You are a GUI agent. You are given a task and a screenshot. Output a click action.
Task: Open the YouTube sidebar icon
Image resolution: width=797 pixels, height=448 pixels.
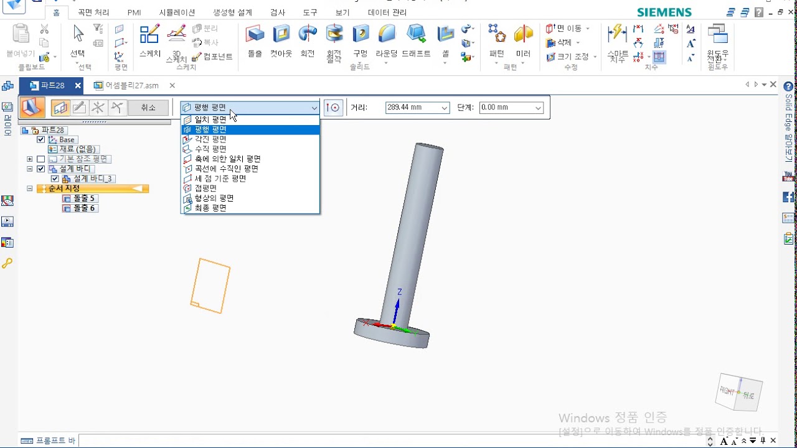coord(788,177)
